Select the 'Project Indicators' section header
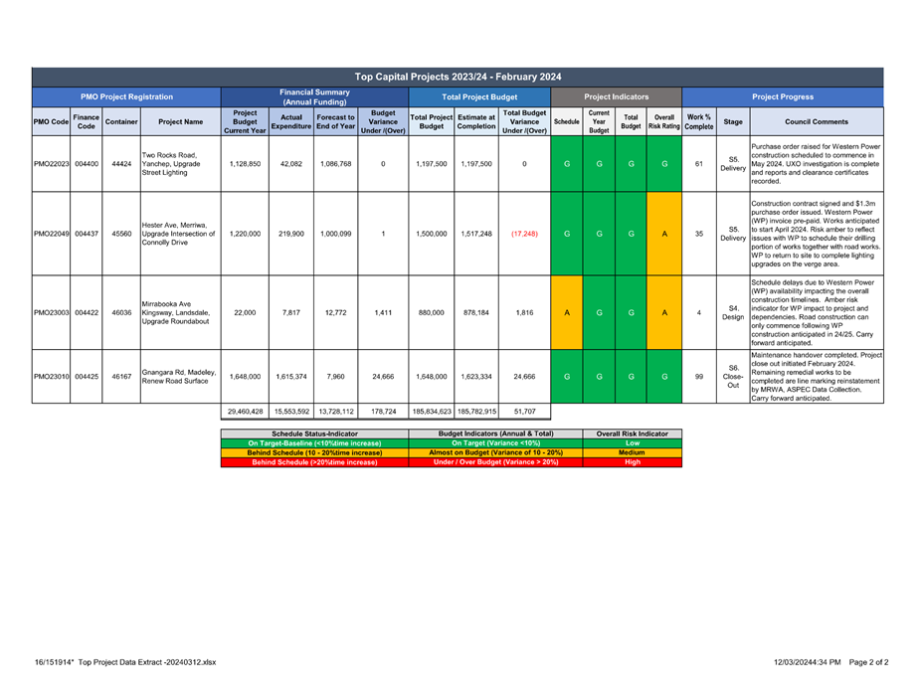The width and height of the screenshot is (920, 698). click(x=616, y=96)
